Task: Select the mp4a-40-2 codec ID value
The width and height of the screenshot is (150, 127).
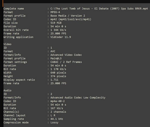Action: (x=57, y=101)
